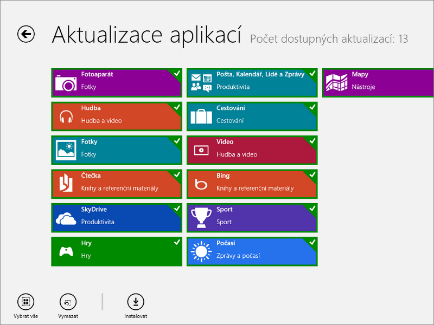Uncheck the Čtečka tile checkmark
The height and width of the screenshot is (325, 434).
click(x=176, y=174)
